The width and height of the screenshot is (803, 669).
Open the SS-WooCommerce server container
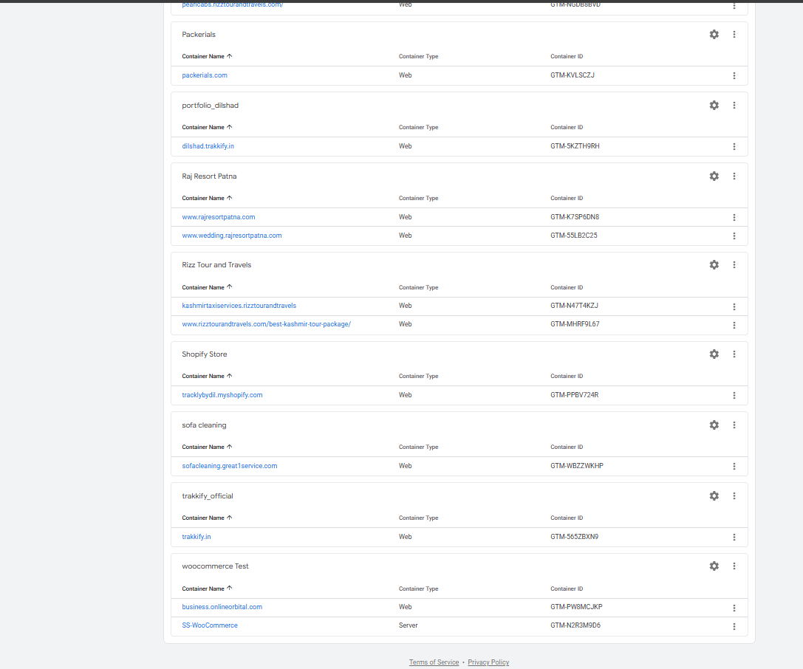click(210, 625)
